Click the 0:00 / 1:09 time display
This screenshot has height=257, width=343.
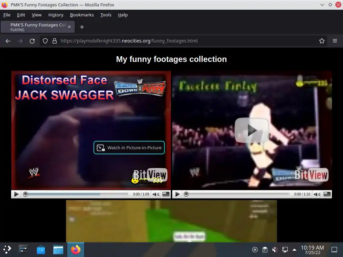[x=141, y=194]
